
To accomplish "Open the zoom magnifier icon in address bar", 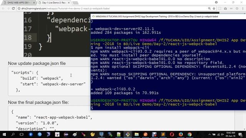I will pos(209,8).
